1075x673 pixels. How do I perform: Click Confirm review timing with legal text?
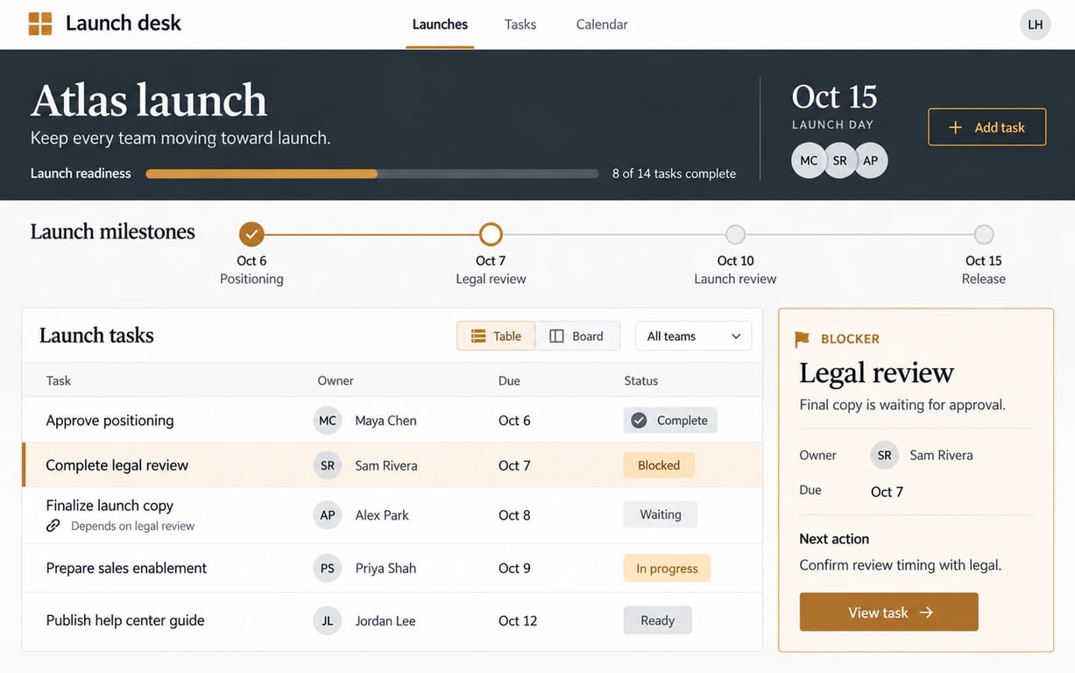tap(900, 565)
